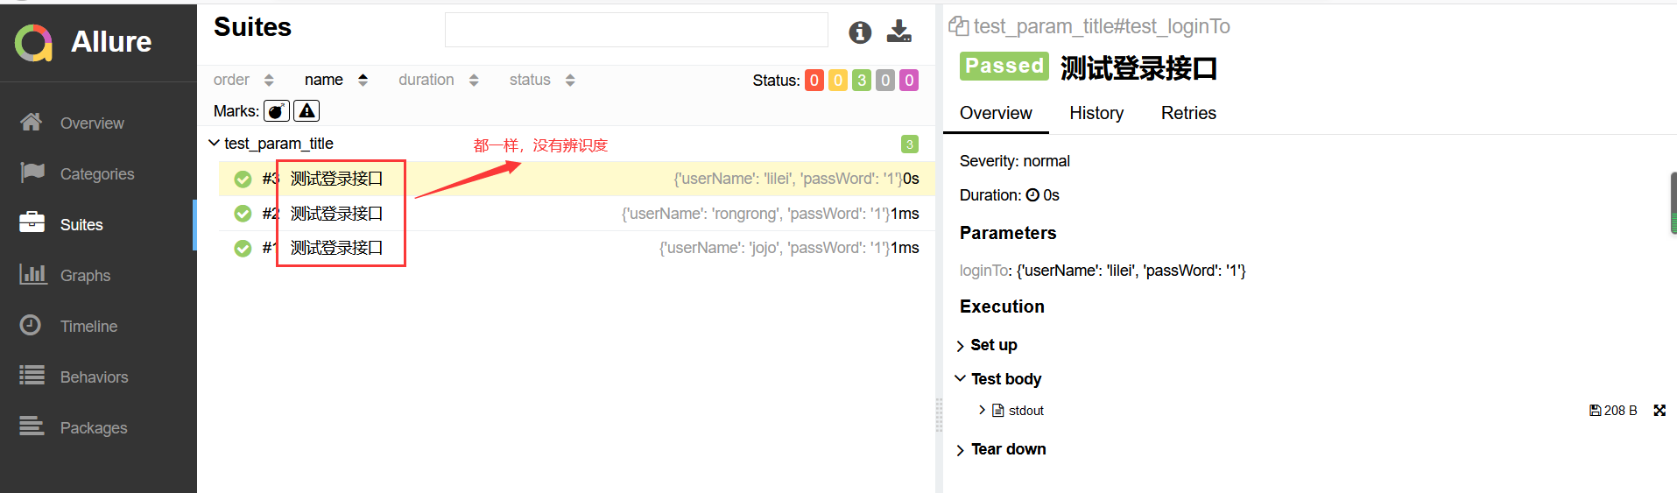Click the copy icon beside test_param_title#test_loginTo
Image resolution: width=1677 pixels, height=493 pixels.
pyautogui.click(x=958, y=26)
